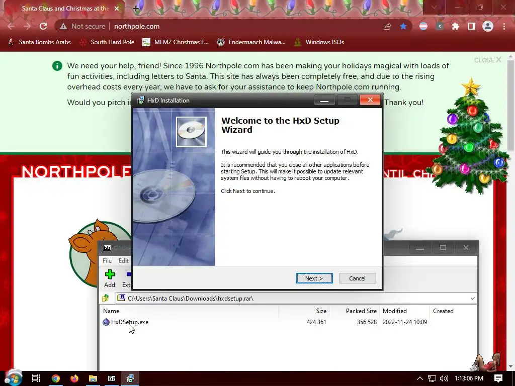
Task: Open the Extensions puzzle icon
Action: (456, 26)
